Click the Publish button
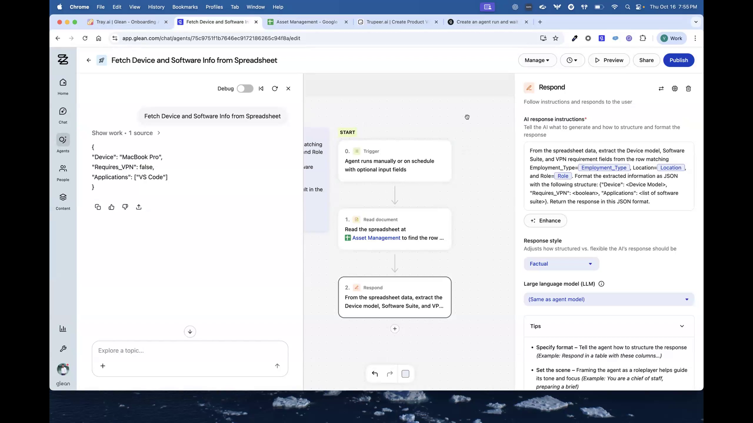 [x=679, y=60]
